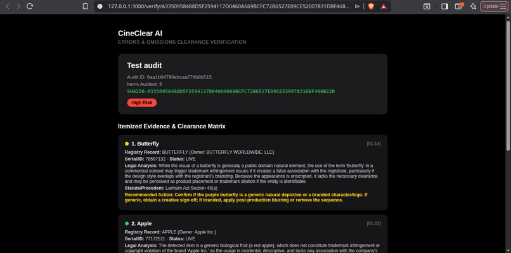Click Statute/Precedent Lanham Act Section 43(a)
The image size is (511, 253).
tap(171, 188)
